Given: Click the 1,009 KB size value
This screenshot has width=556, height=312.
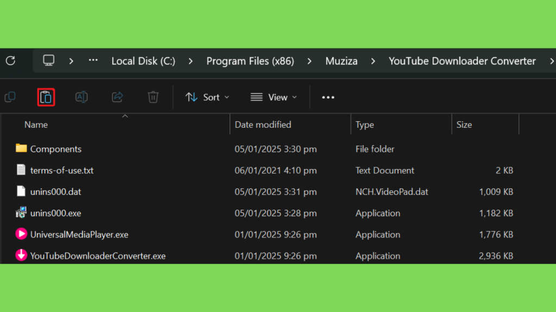Looking at the screenshot, I should coord(496,192).
